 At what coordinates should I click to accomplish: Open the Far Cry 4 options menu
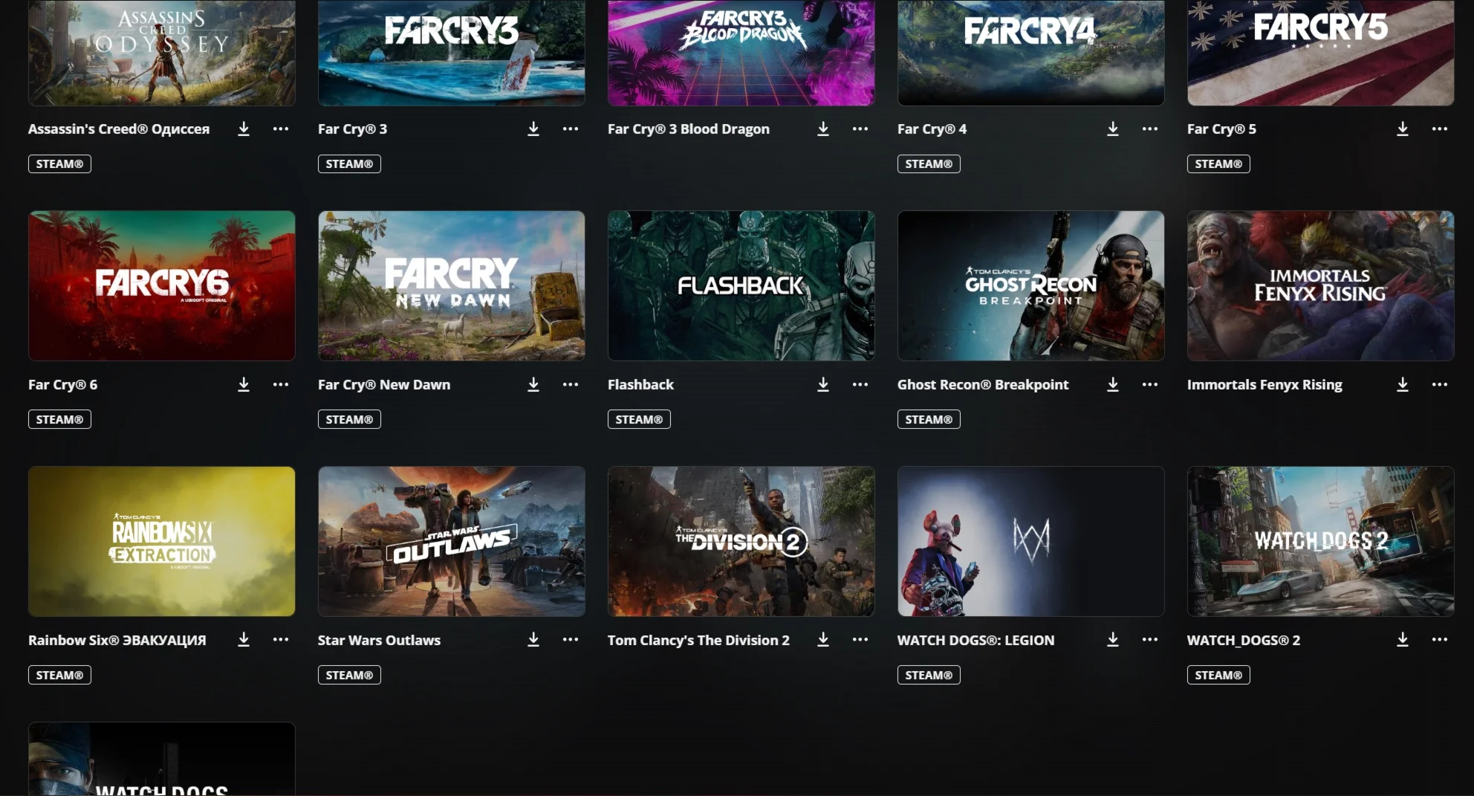[1150, 129]
